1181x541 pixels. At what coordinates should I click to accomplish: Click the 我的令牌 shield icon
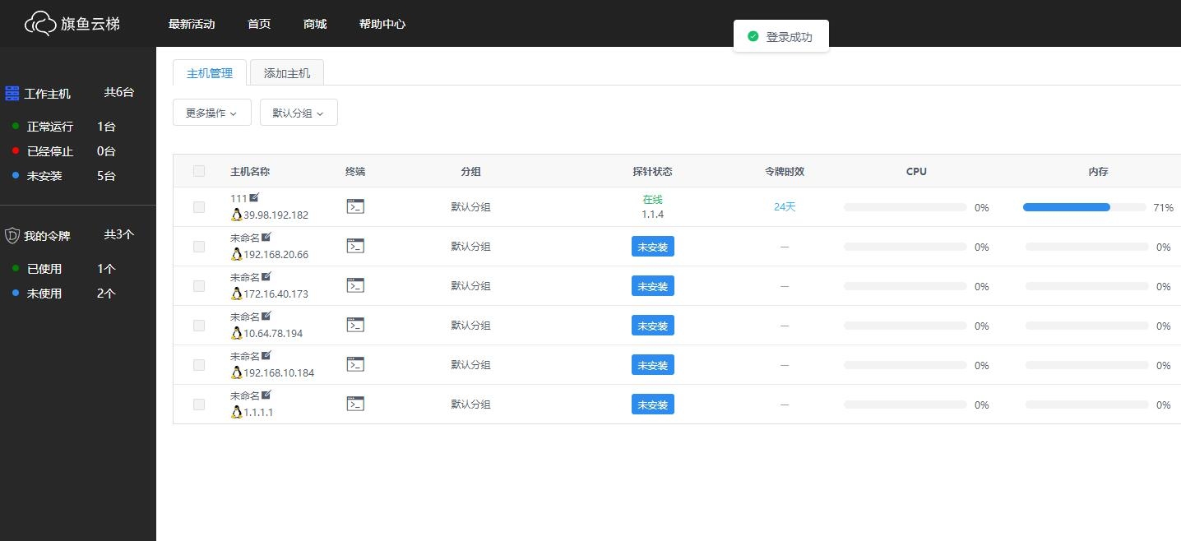(12, 236)
